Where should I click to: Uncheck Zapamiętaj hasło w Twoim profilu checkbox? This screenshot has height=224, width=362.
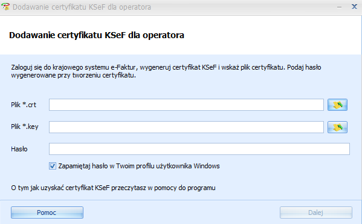pos(53,166)
